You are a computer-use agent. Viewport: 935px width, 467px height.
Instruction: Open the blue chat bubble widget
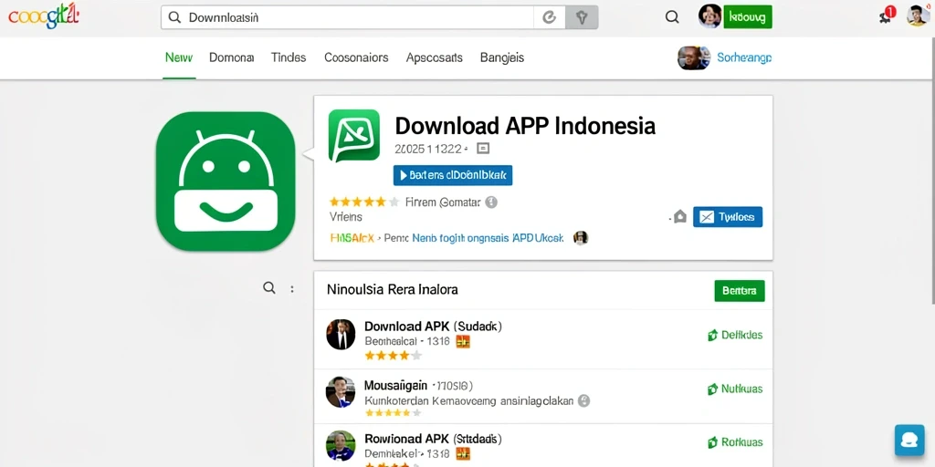click(909, 441)
